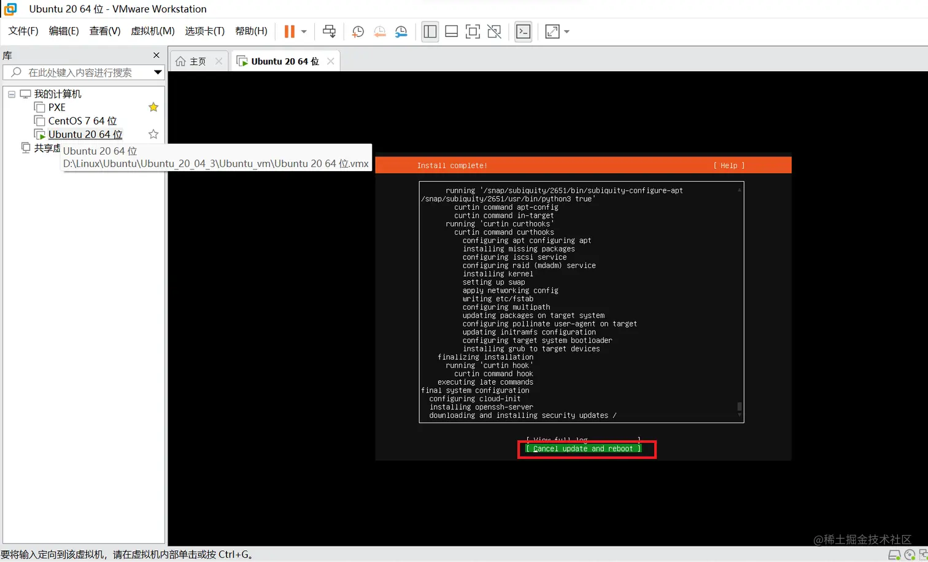Open the library search filter dropdown arrow
The width and height of the screenshot is (928, 562).
pyautogui.click(x=158, y=72)
